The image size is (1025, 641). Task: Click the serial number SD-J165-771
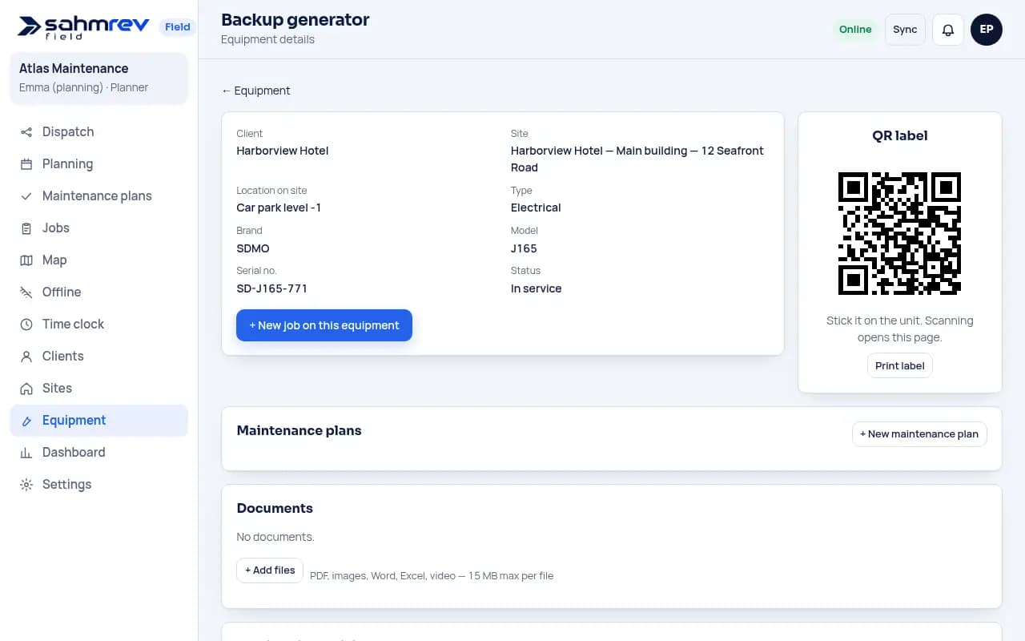point(272,288)
